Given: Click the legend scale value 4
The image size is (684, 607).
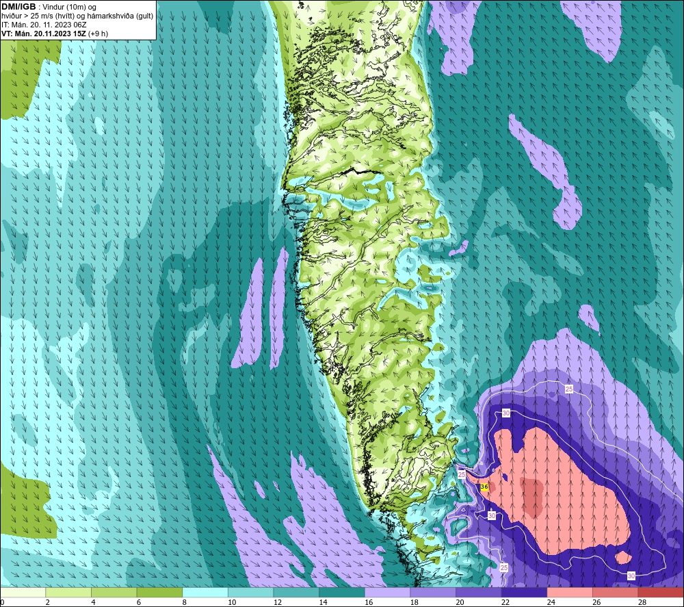Looking at the screenshot, I should pos(93,603).
